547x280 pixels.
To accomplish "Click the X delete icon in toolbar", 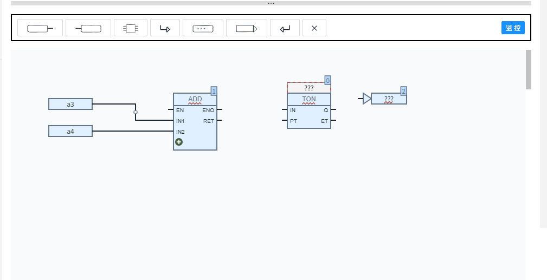I will [314, 28].
